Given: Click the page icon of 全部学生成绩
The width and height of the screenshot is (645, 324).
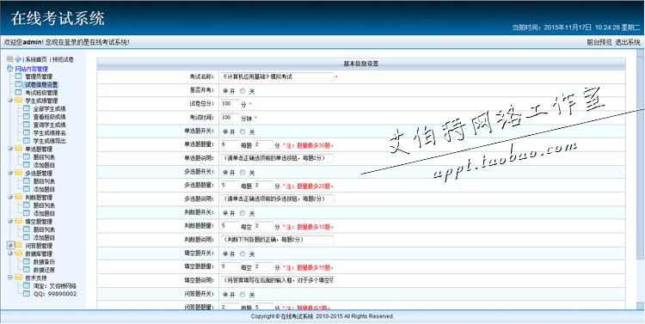Looking at the screenshot, I should 27,108.
